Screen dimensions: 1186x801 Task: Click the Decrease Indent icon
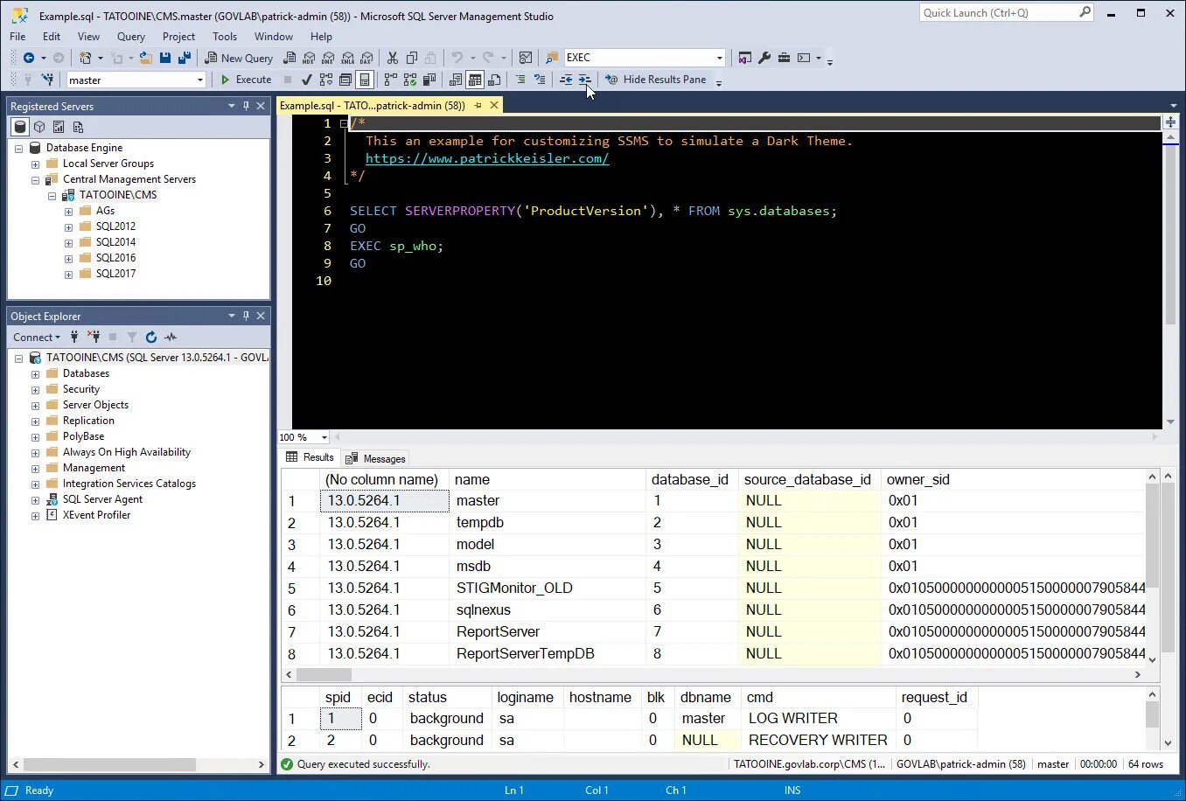pyautogui.click(x=566, y=80)
